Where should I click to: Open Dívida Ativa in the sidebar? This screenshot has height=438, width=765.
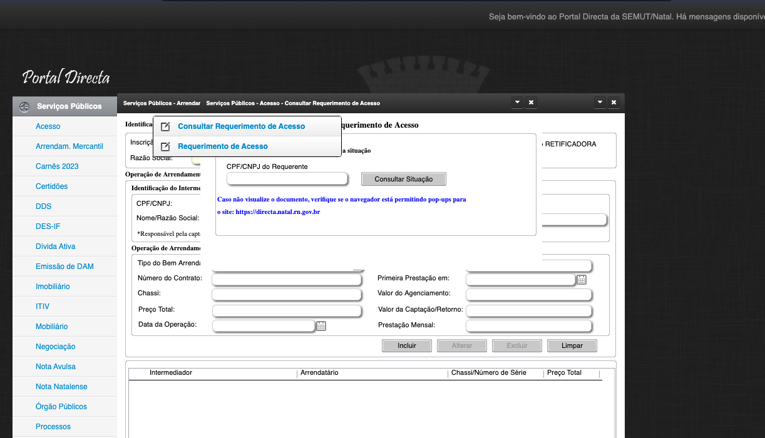pyautogui.click(x=55, y=247)
